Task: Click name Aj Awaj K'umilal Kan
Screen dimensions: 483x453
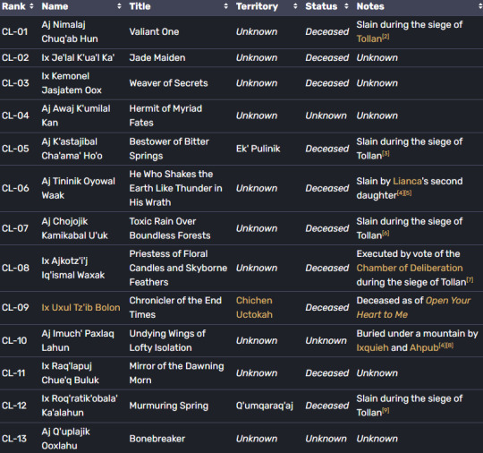Action: pos(76,115)
